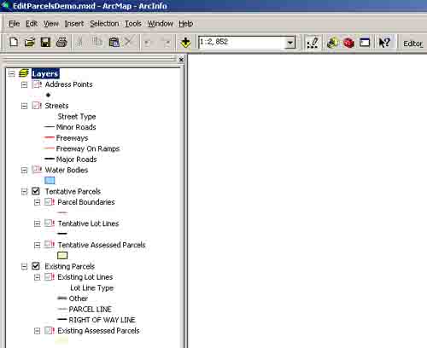Click the Major Roads line symbol
The height and width of the screenshot is (348, 427).
50,159
